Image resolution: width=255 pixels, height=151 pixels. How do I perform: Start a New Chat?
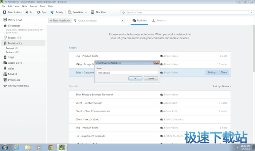[98, 12]
